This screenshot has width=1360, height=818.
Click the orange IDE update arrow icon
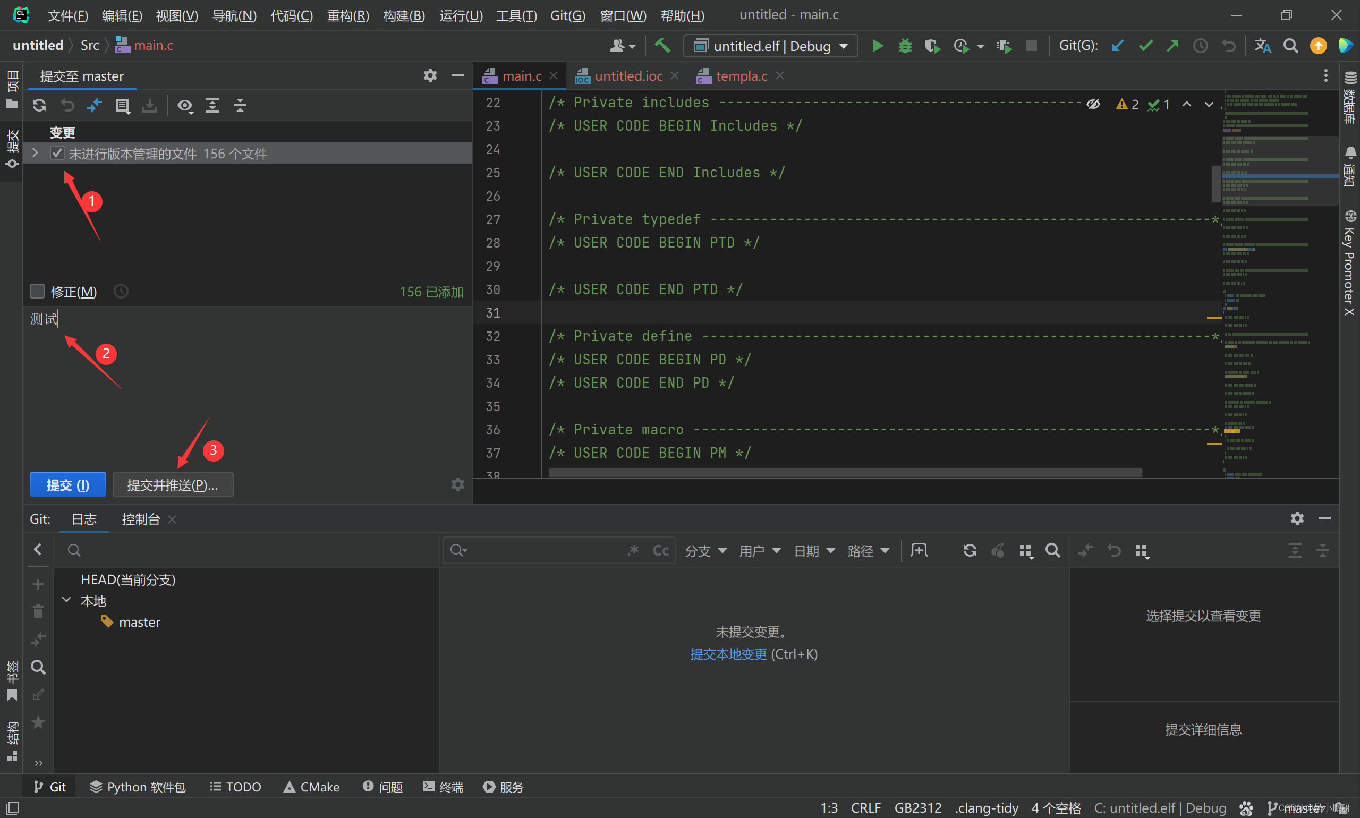[x=1318, y=46]
